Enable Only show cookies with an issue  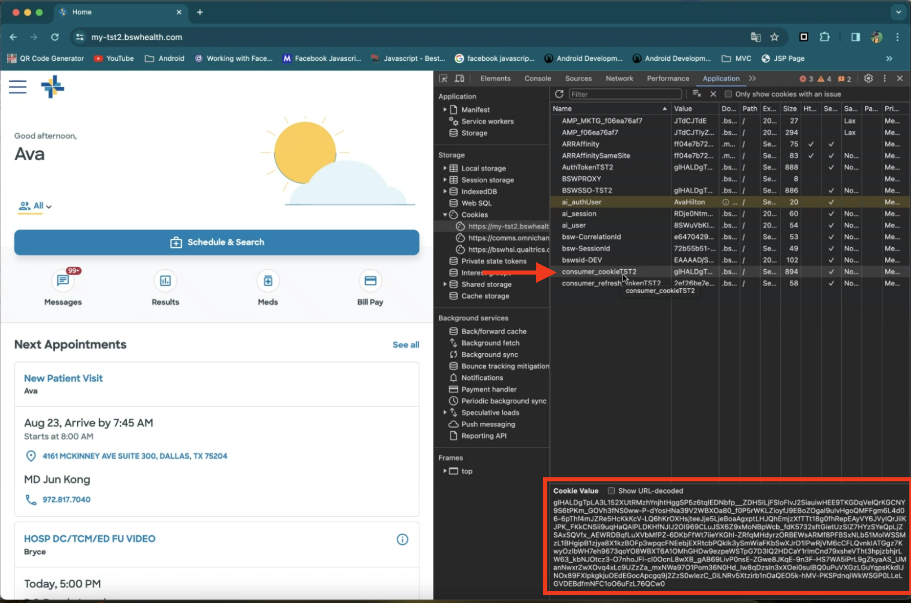[x=728, y=94]
